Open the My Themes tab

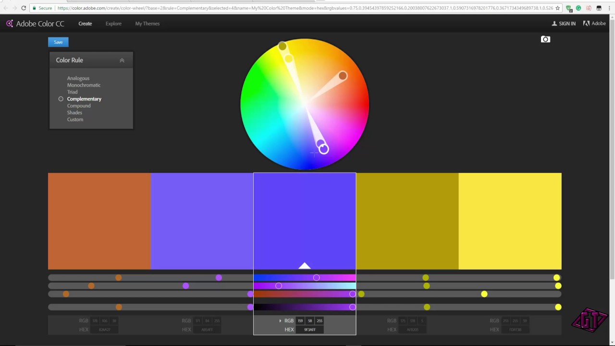pos(147,24)
